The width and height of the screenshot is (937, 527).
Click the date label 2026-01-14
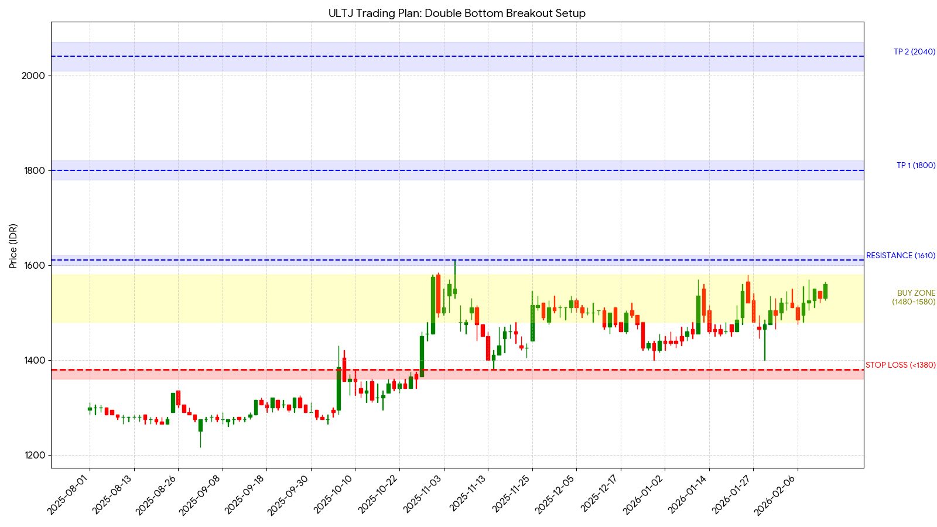[x=689, y=495]
